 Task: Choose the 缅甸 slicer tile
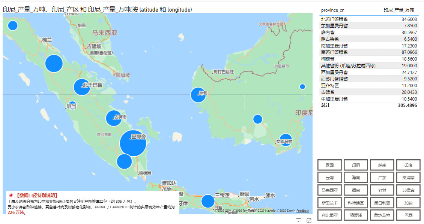coord(356,190)
